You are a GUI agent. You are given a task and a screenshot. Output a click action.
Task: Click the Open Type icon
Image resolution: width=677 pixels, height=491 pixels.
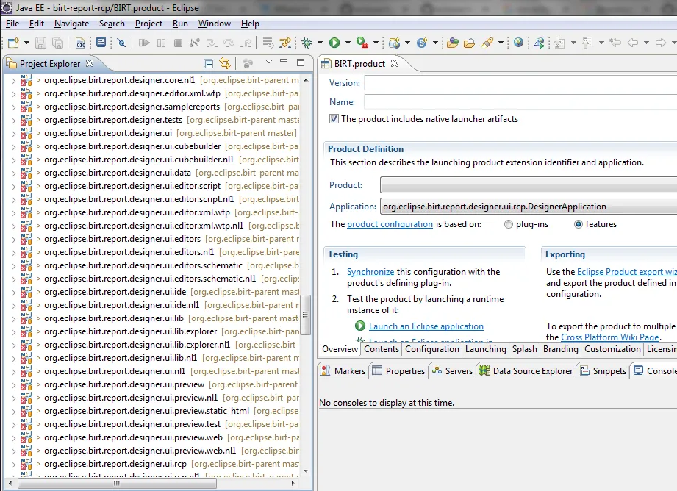[453, 43]
